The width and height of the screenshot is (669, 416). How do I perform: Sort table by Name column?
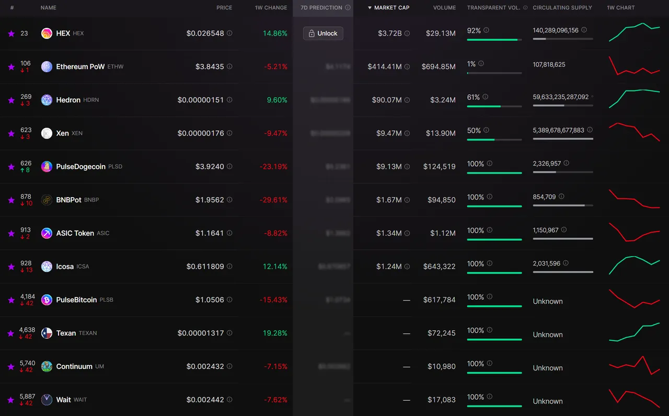coord(48,8)
